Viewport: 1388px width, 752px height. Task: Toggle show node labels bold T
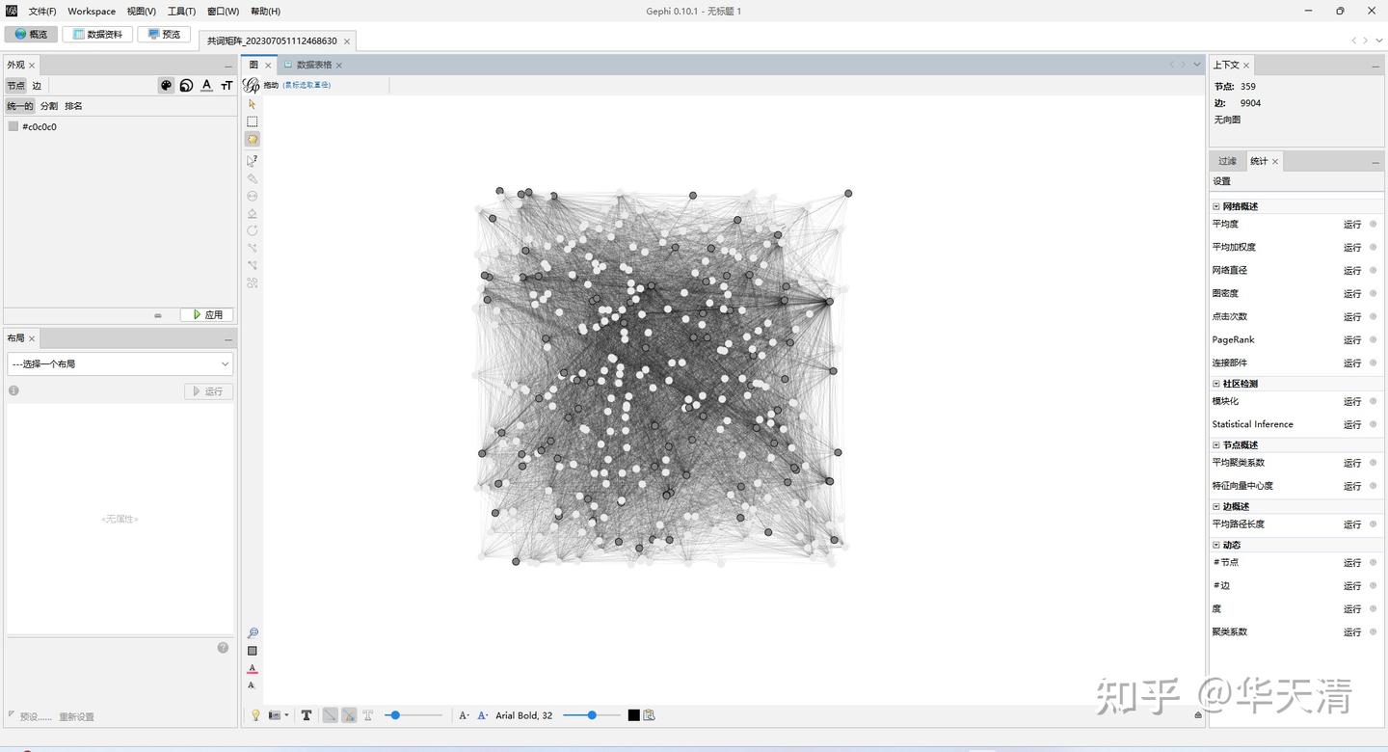(307, 715)
